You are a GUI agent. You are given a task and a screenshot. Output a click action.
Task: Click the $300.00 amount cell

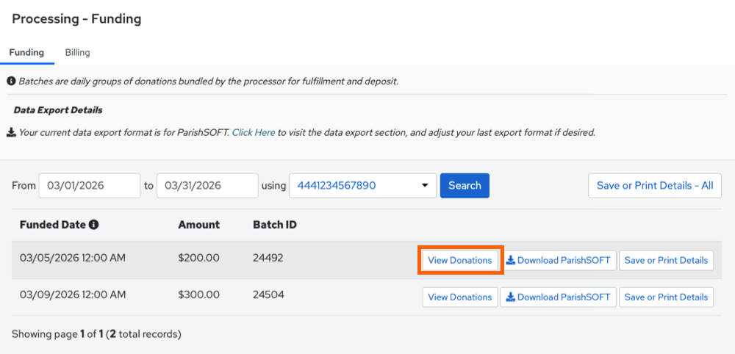pos(198,295)
